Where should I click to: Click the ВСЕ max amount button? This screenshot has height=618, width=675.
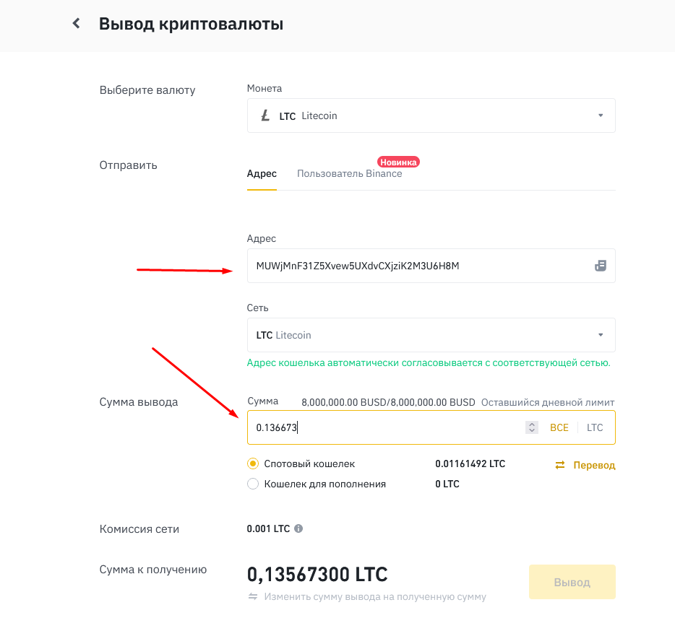coord(559,427)
